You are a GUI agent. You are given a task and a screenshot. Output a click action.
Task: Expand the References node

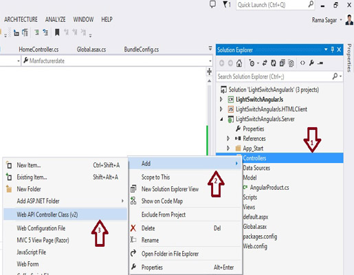coord(228,138)
